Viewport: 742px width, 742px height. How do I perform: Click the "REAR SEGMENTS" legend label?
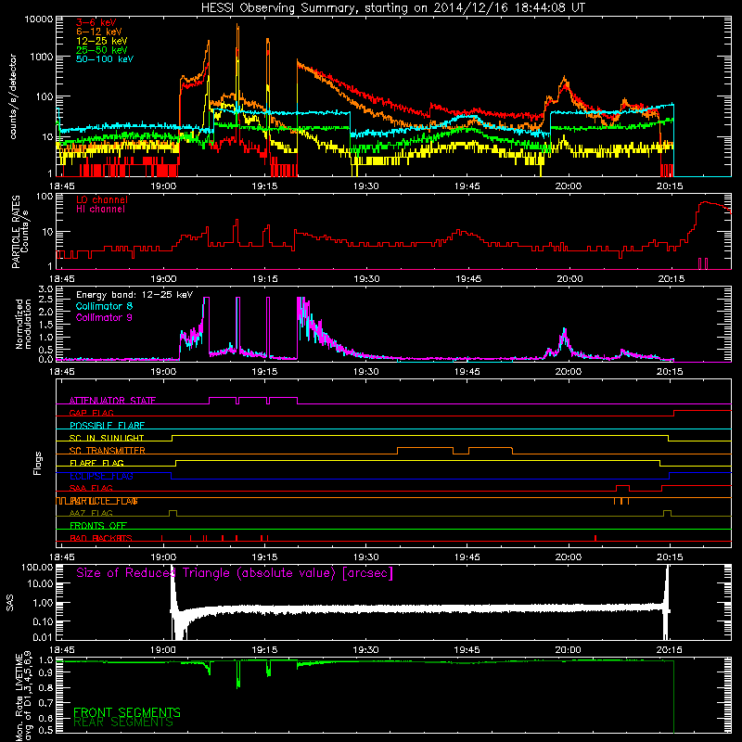pos(123,723)
